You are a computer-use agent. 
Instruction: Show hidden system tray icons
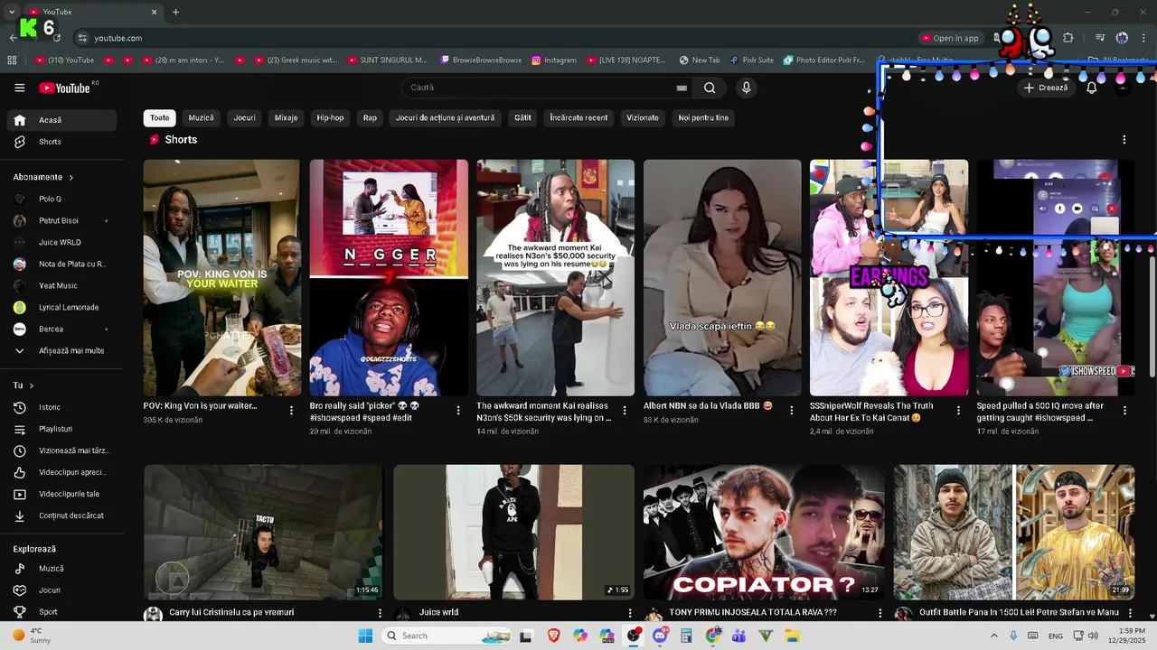tap(994, 636)
